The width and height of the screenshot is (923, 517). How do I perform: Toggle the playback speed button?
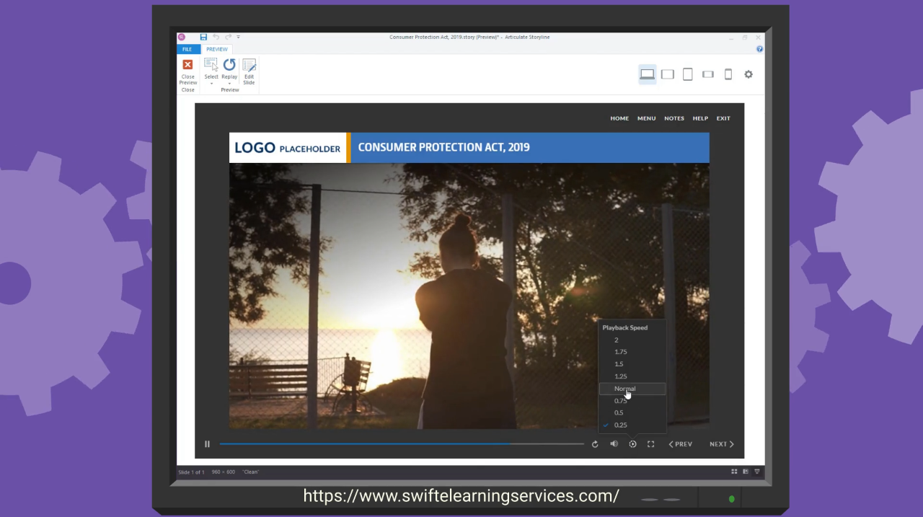(x=632, y=444)
